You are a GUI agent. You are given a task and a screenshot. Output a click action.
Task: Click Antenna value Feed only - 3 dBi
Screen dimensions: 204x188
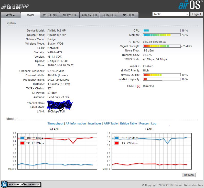pyautogui.click(x=58, y=97)
